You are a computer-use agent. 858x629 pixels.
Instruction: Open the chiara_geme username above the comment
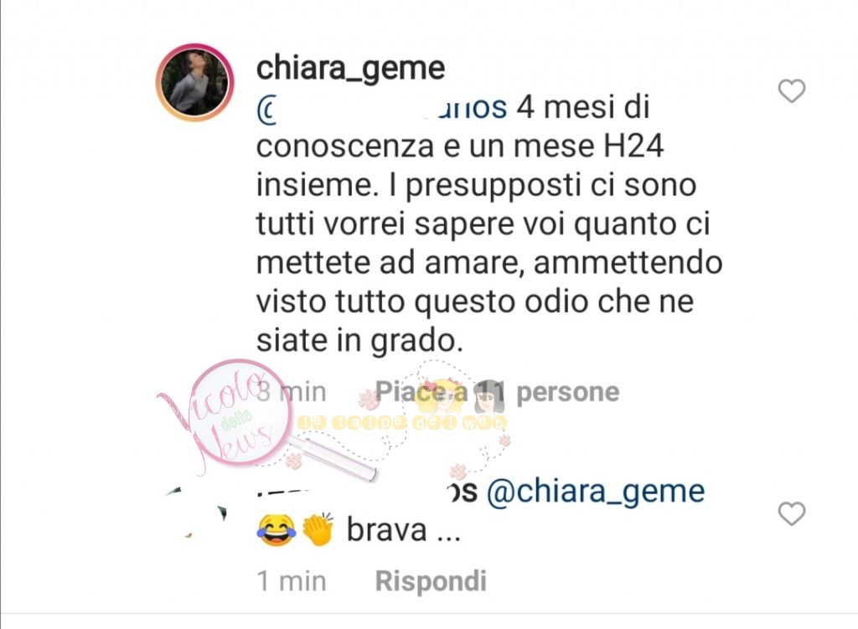tap(350, 69)
